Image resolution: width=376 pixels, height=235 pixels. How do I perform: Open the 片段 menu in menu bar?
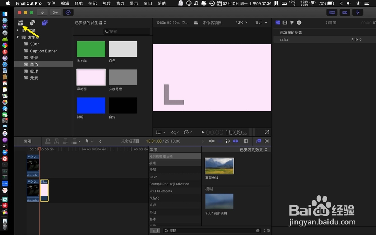point(106,3)
